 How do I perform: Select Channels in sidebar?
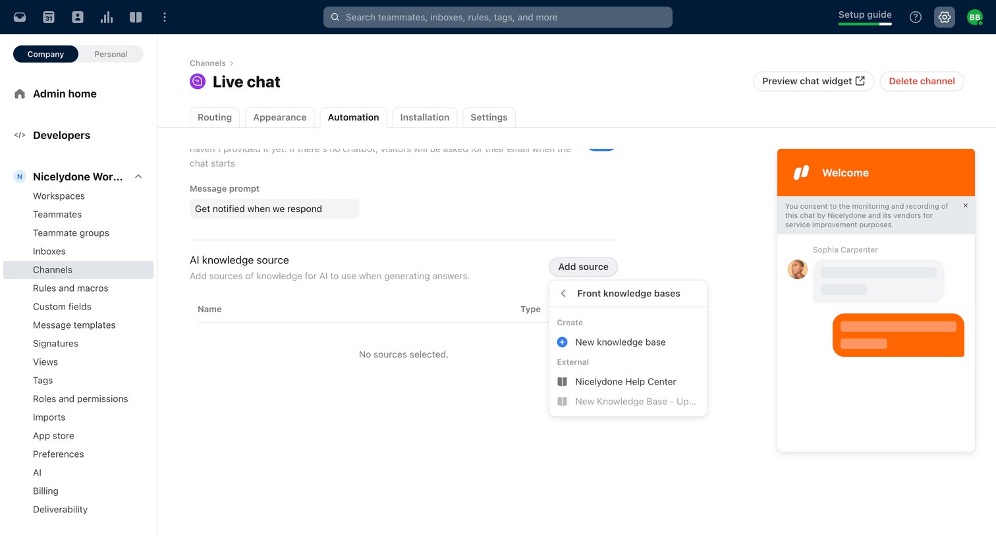pos(78,270)
